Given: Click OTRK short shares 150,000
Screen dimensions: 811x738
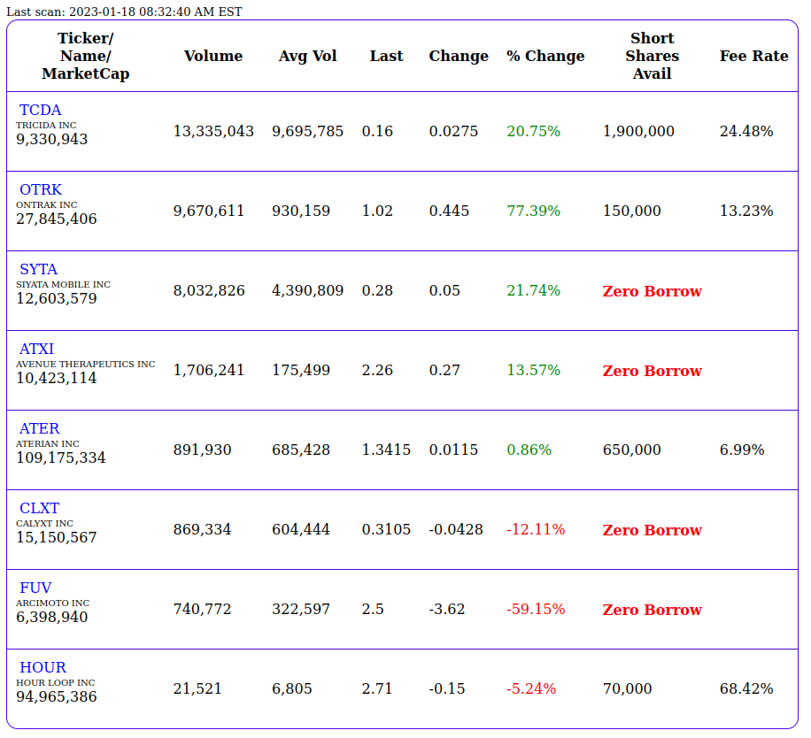Looking at the screenshot, I should click(632, 211).
